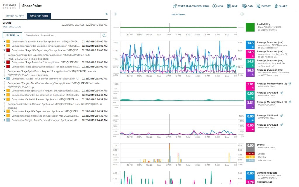Expand Target - Total Server Memory 2:04:40 row
The height and width of the screenshot is (187, 299).
4,120
